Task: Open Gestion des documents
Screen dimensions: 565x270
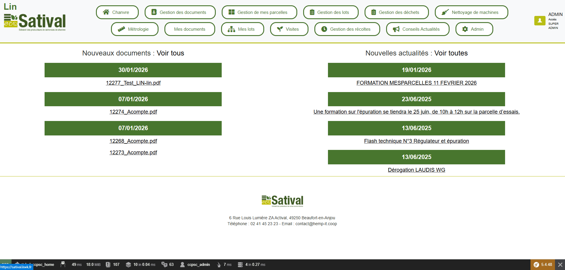Action: [180, 12]
